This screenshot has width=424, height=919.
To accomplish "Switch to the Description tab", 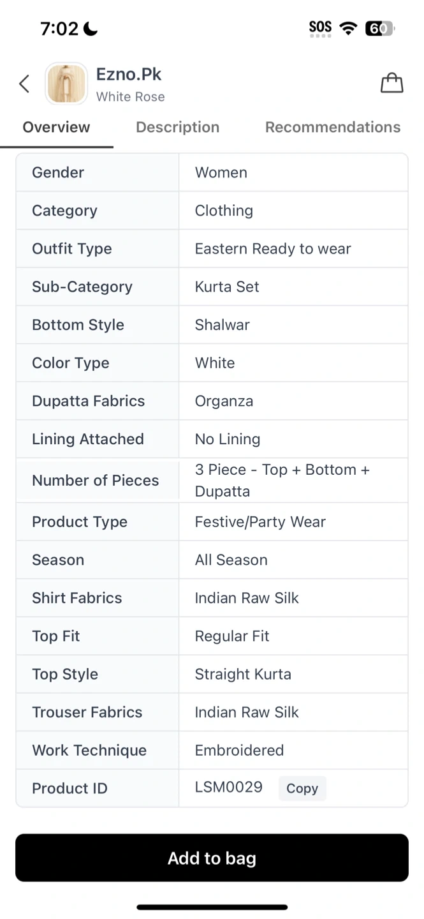I will pyautogui.click(x=177, y=127).
